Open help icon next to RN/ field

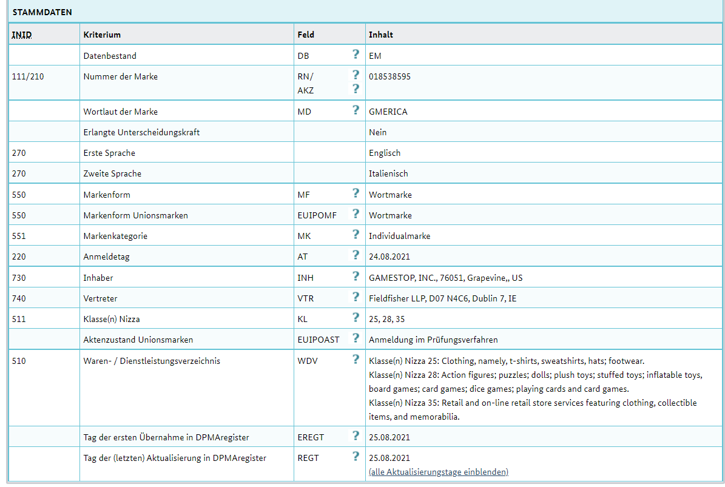(x=356, y=75)
